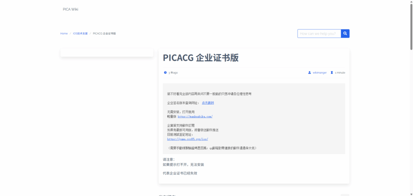The image size is (413, 196).
Task: Click the 企業簽支持郵件訂閱 line
Action: point(181,125)
